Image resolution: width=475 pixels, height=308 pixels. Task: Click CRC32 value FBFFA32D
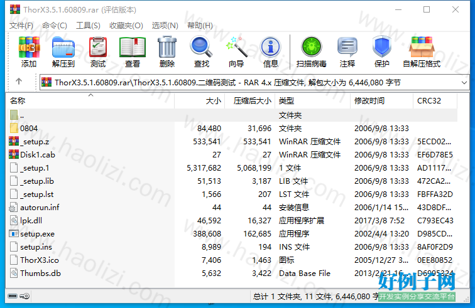click(x=435, y=194)
